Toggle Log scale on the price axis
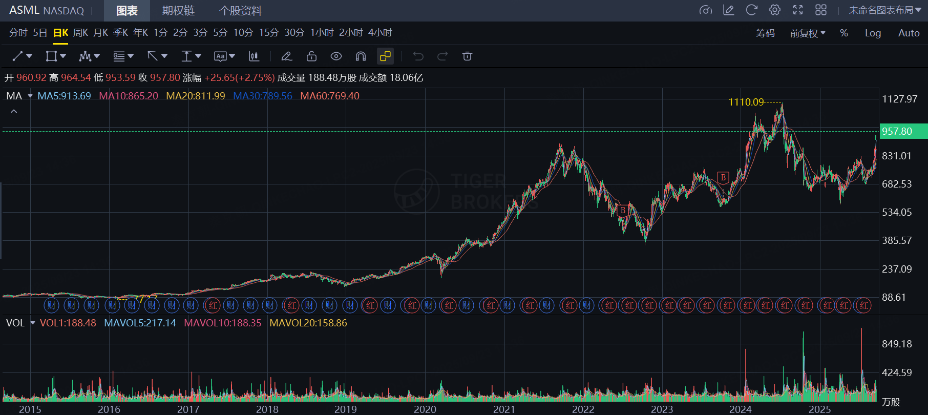The width and height of the screenshot is (928, 415). pos(873,33)
